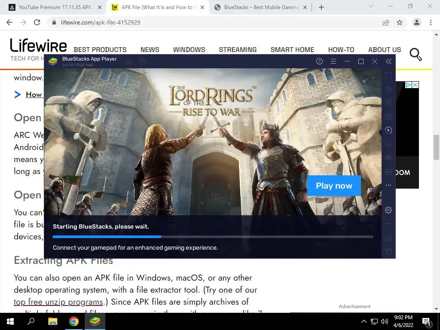Image resolution: width=440 pixels, height=330 pixels.
Task: Open Windows taskbar search
Action: [x=31, y=321]
